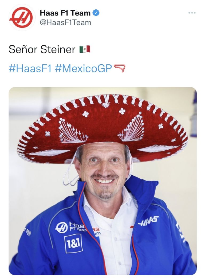Click the white chin cord loops of sombrero
The width and height of the screenshot is (205, 279).
pyautogui.click(x=70, y=176)
